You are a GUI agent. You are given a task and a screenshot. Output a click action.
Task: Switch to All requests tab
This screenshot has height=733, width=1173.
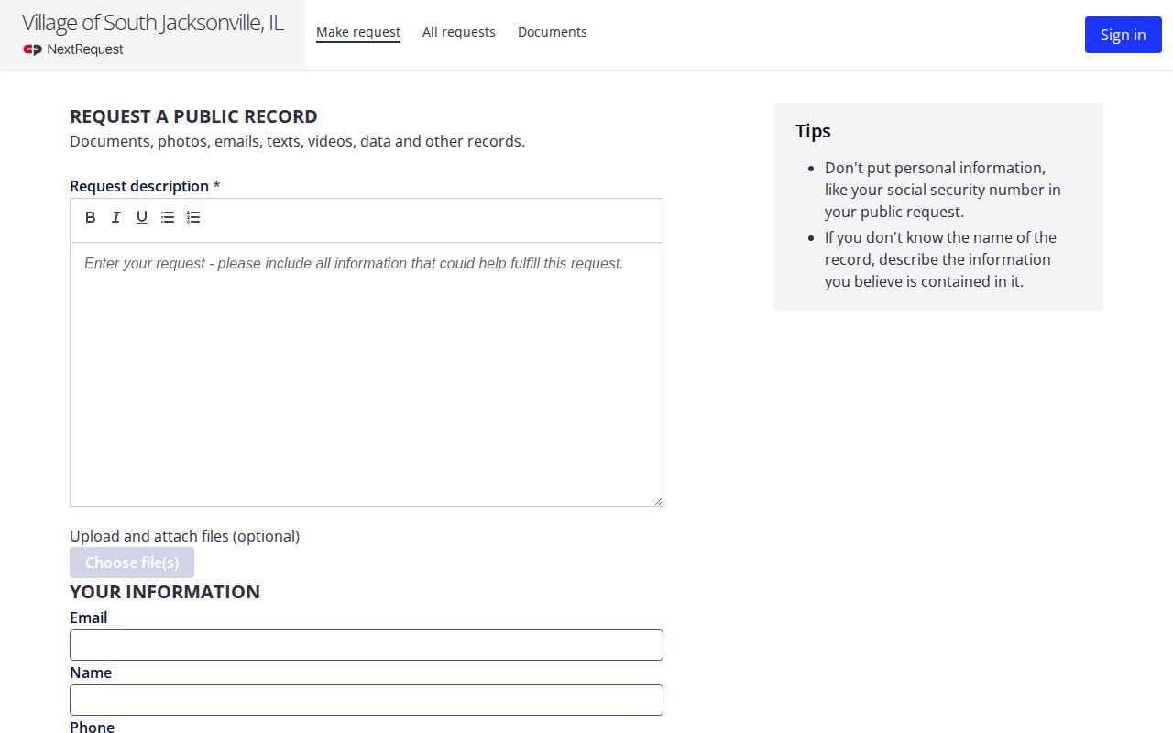click(x=459, y=32)
